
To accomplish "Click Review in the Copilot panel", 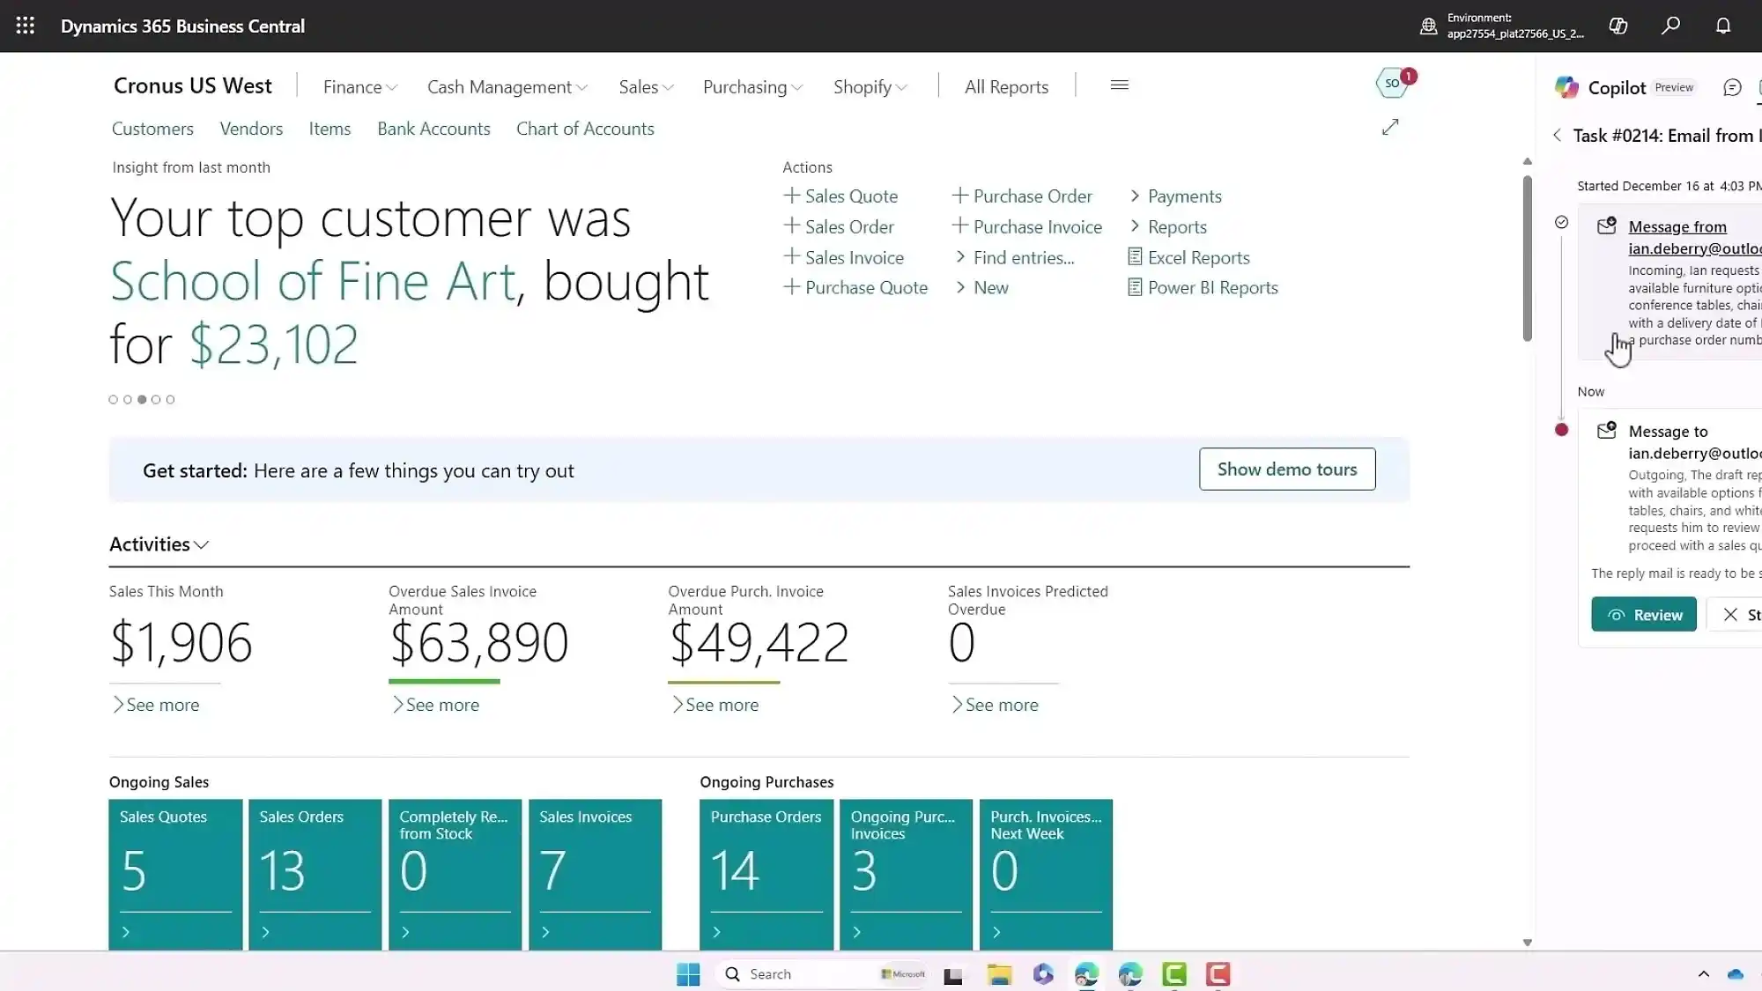I will point(1643,614).
